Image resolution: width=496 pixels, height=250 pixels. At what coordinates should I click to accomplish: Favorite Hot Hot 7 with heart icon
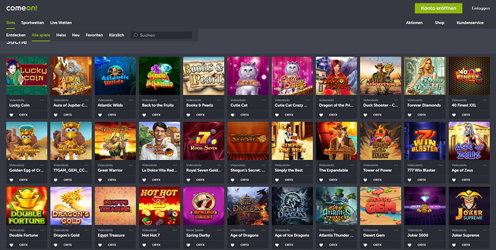(x=144, y=245)
